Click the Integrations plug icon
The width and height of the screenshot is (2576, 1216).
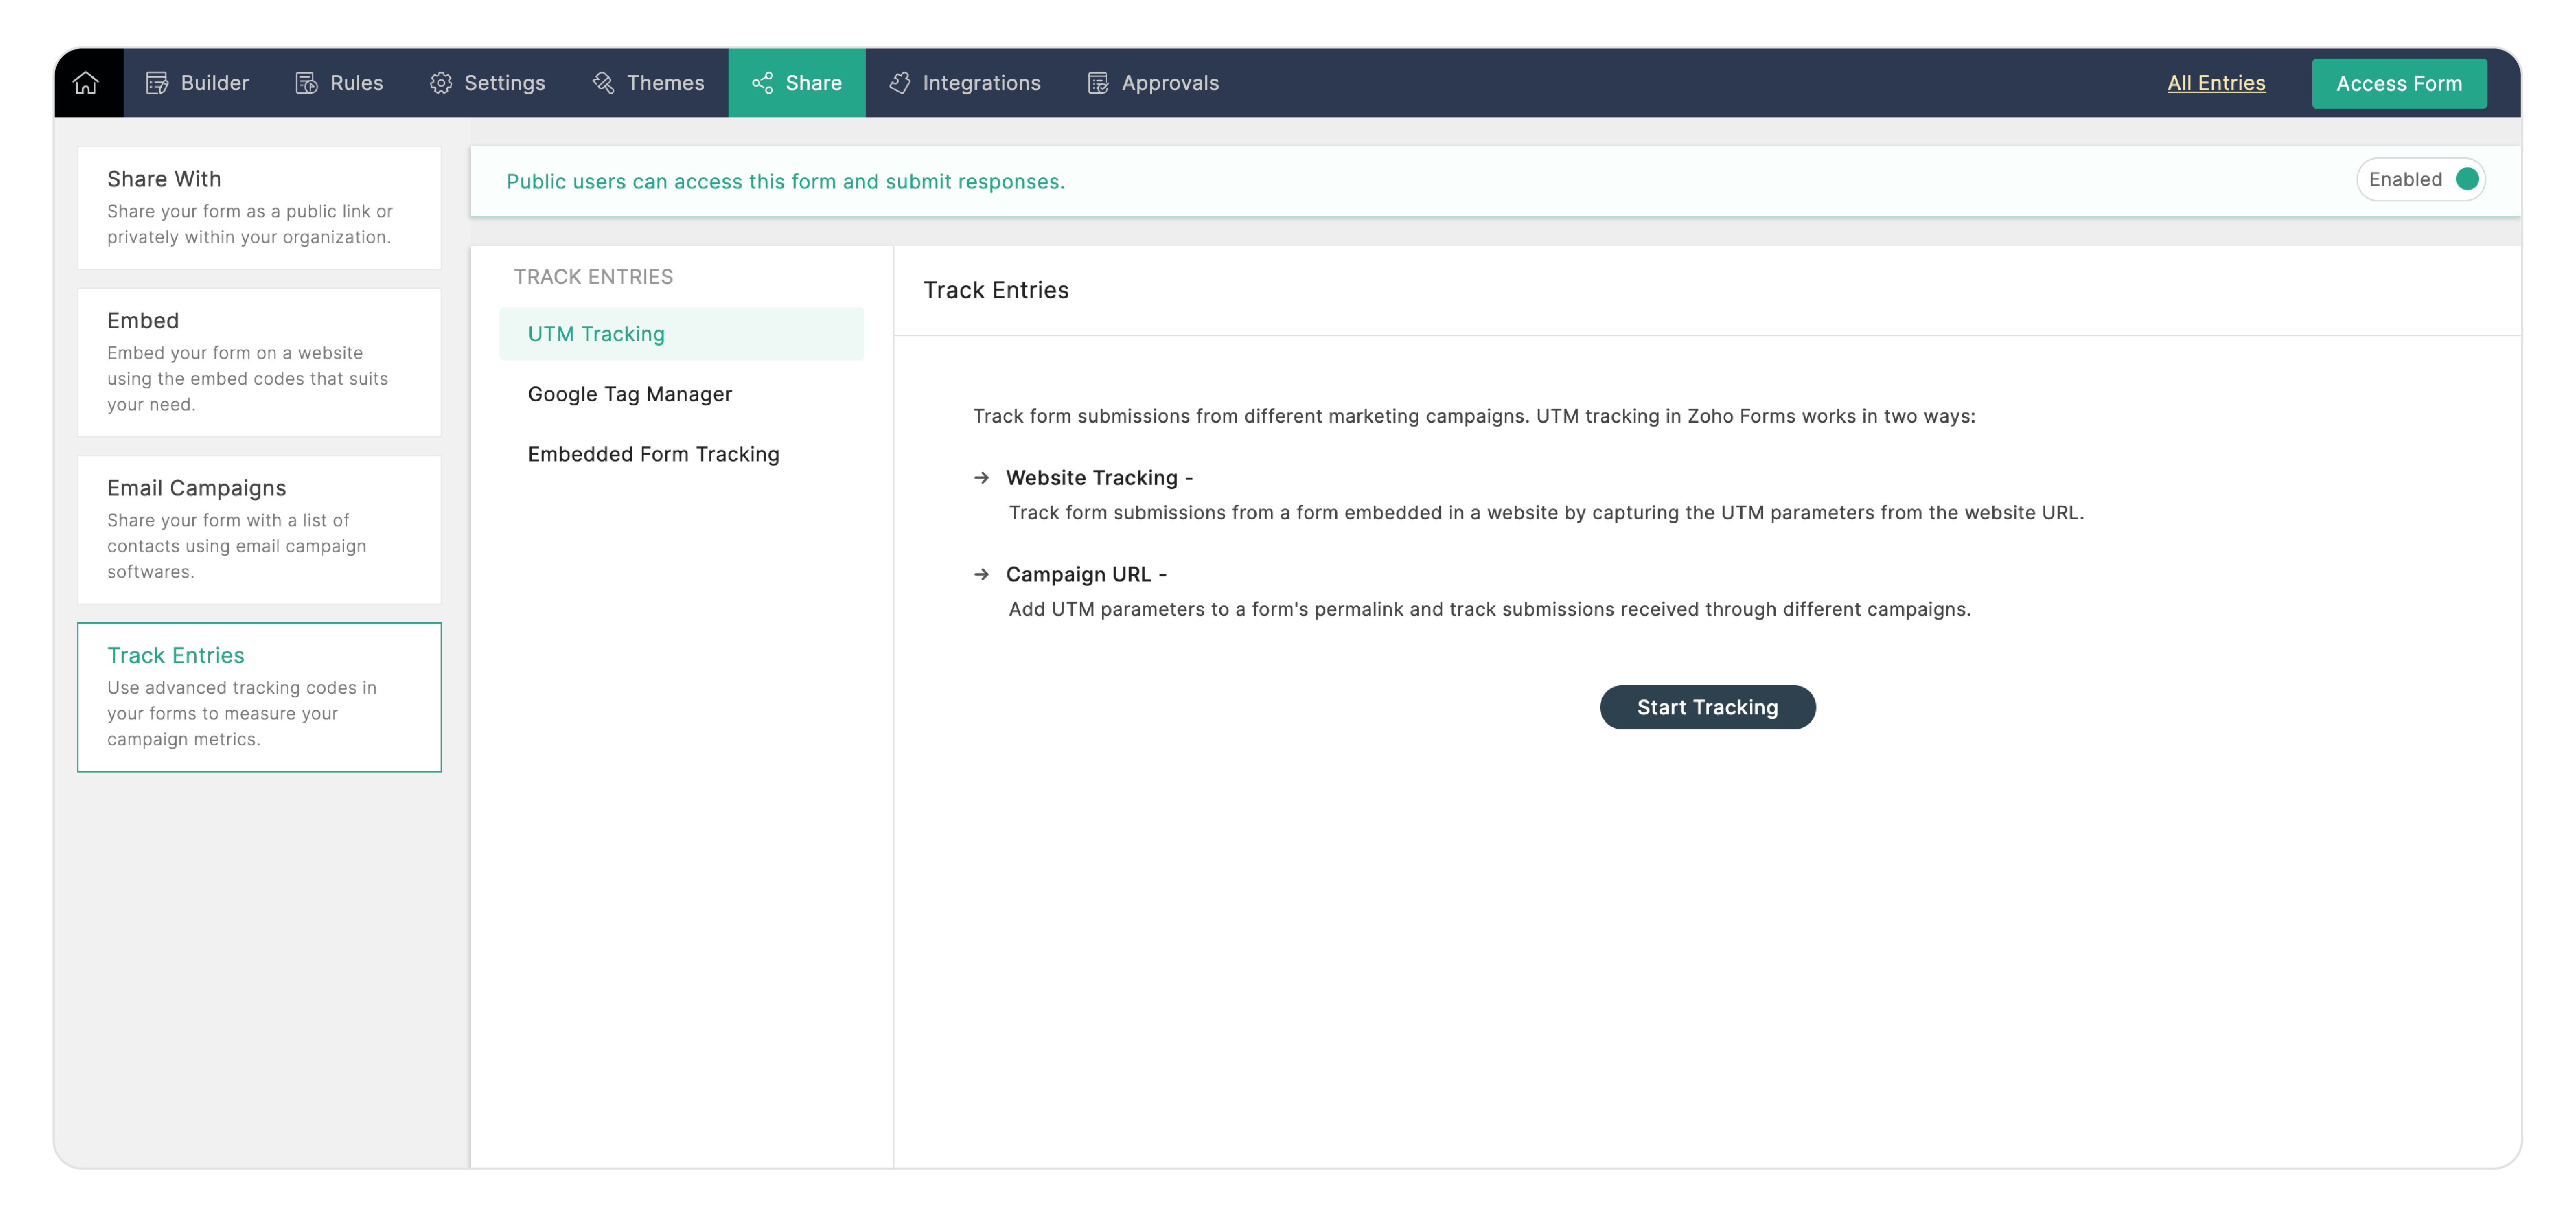(x=899, y=83)
